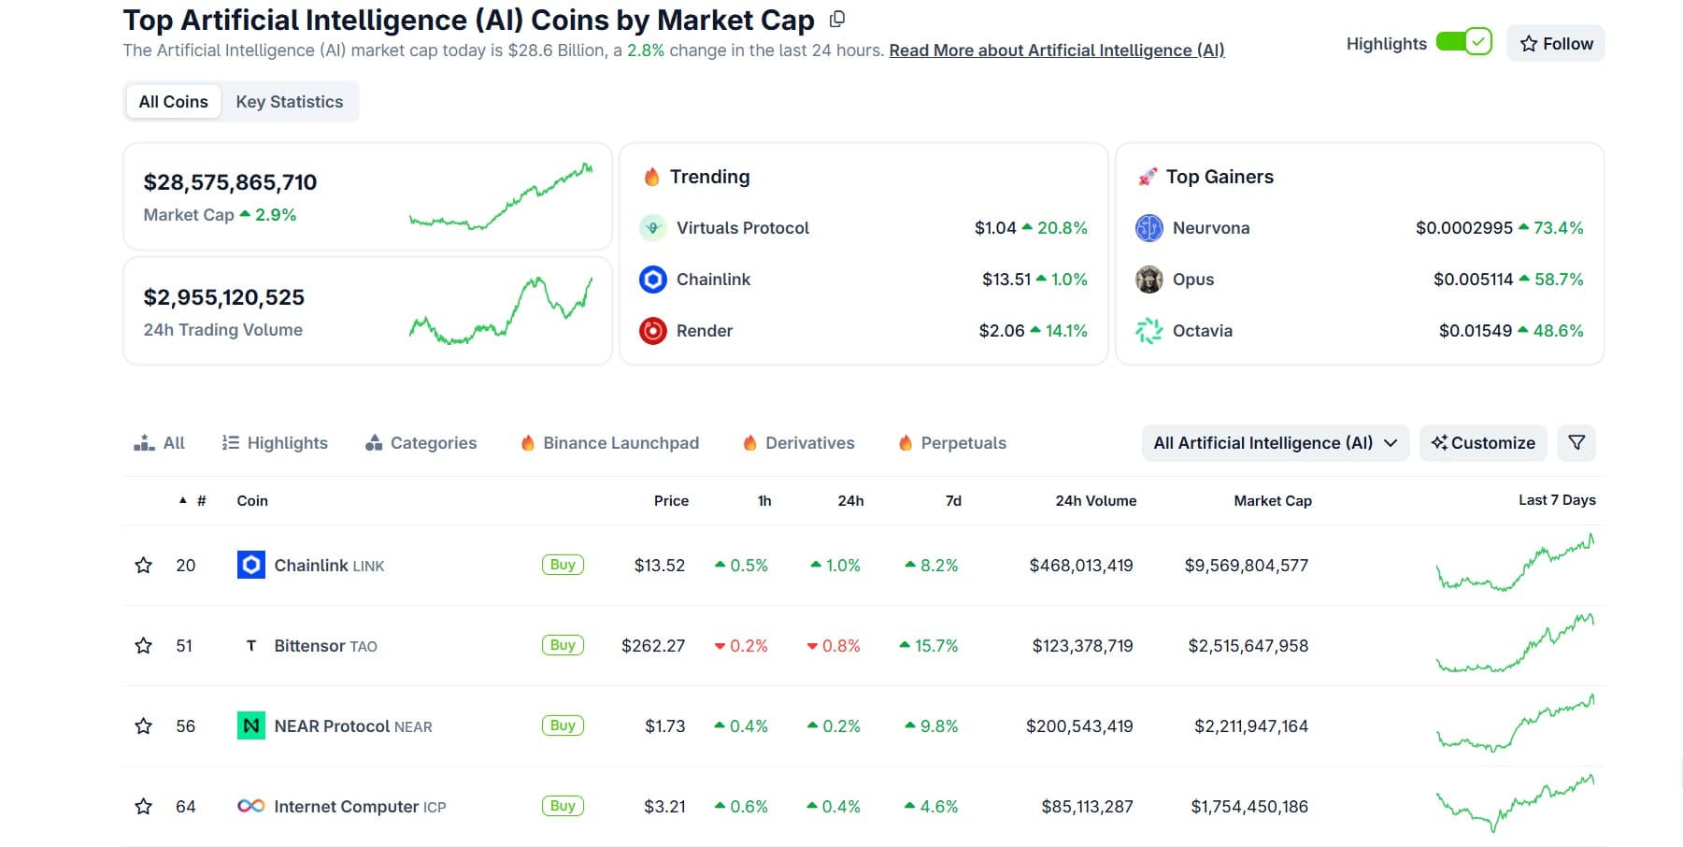The width and height of the screenshot is (1683, 847).
Task: Click the copy icon next to the page title
Action: [x=836, y=19]
